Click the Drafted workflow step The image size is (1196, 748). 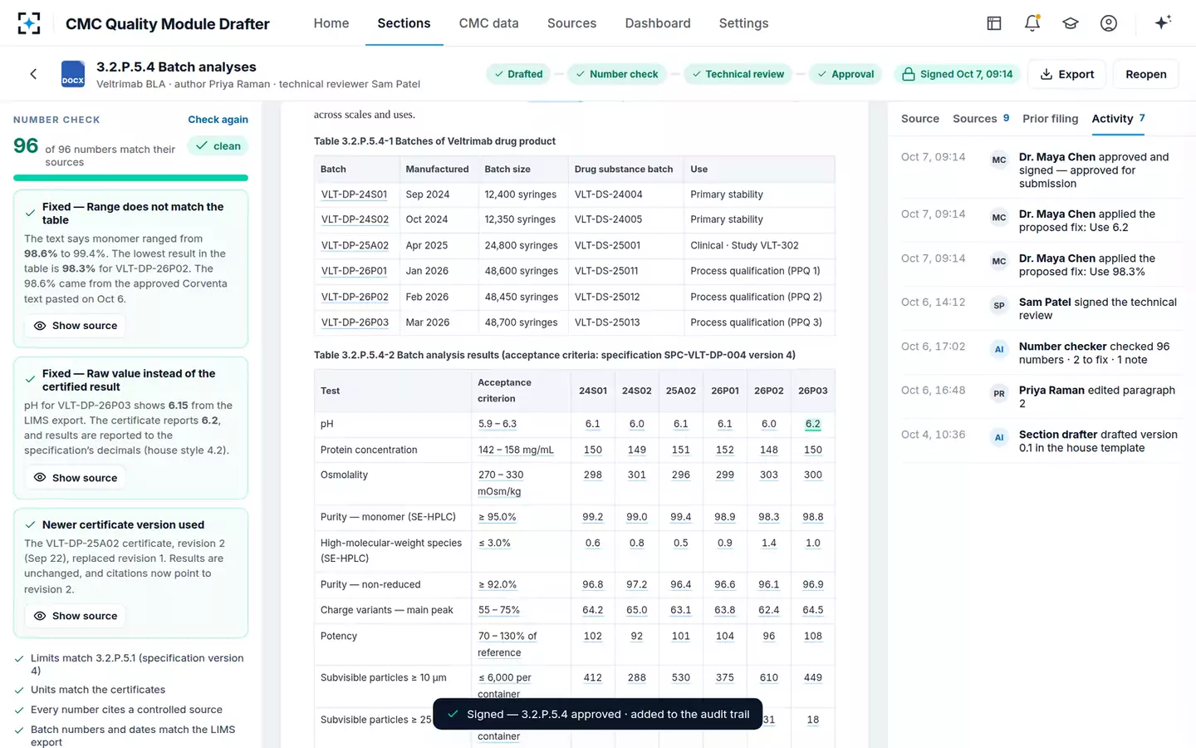[518, 74]
